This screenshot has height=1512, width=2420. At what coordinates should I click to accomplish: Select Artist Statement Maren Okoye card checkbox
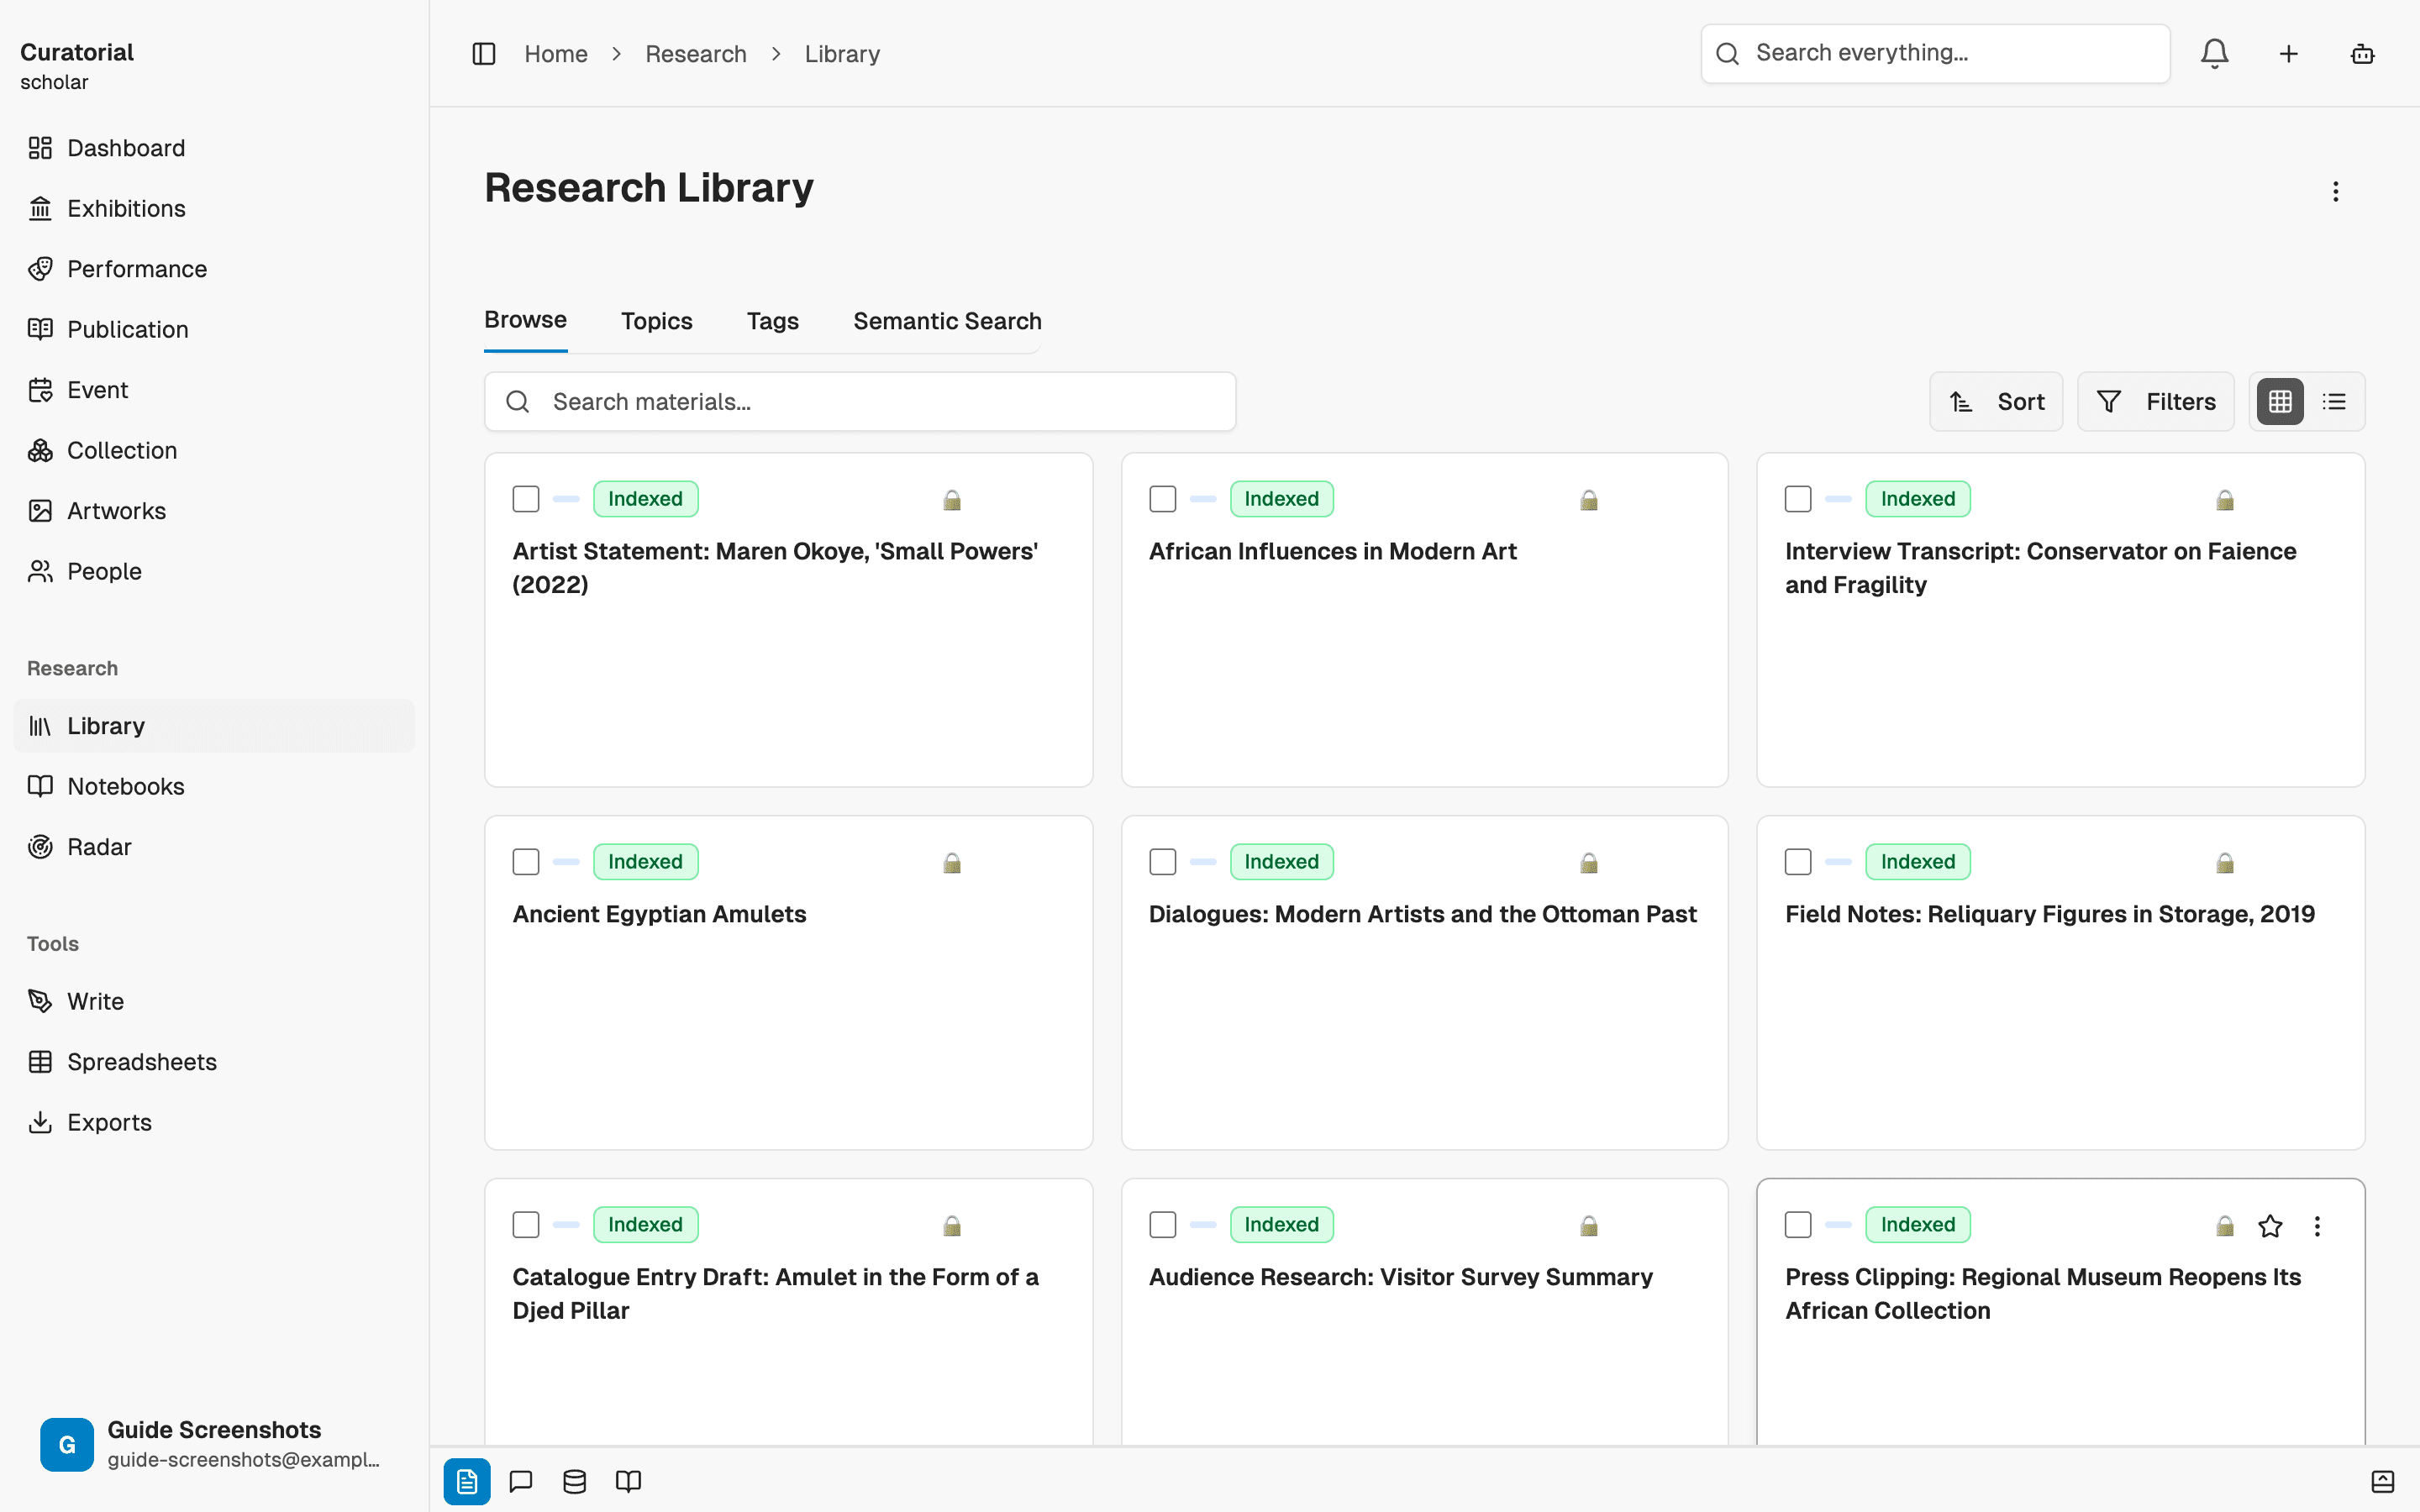click(x=526, y=499)
